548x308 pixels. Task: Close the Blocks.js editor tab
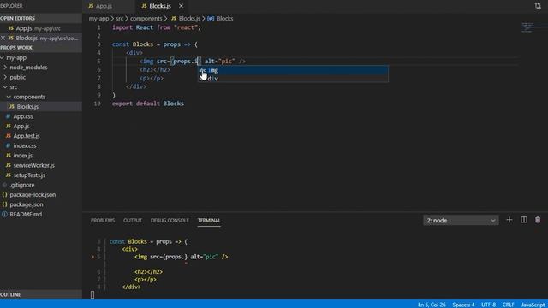181,6
